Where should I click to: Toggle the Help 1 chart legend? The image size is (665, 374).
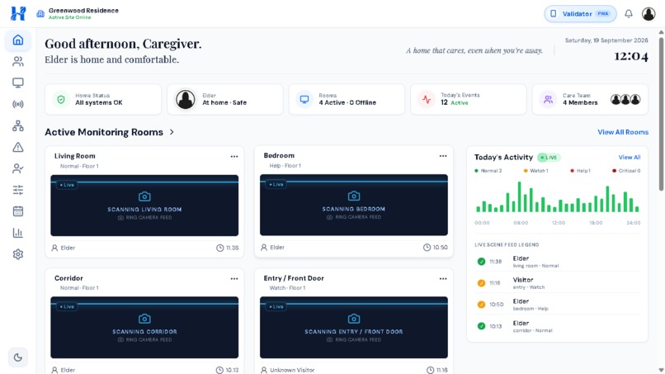580,171
